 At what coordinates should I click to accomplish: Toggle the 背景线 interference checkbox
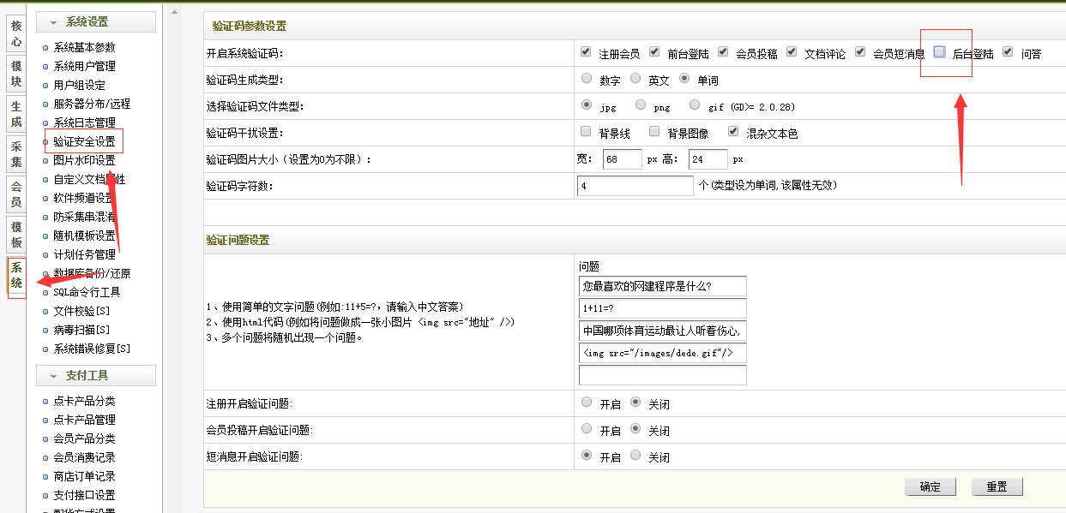586,132
